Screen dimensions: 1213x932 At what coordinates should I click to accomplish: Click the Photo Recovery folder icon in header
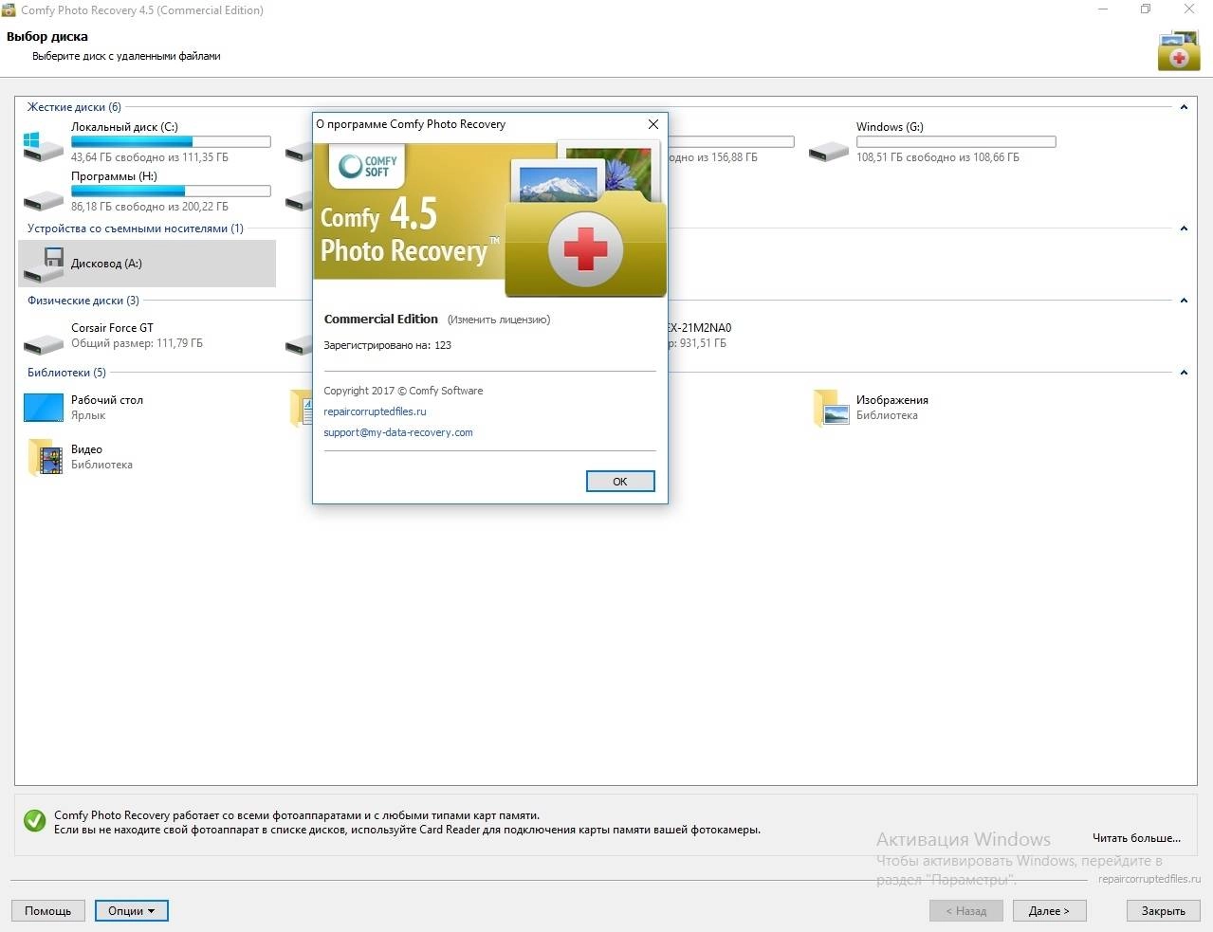[x=1178, y=51]
